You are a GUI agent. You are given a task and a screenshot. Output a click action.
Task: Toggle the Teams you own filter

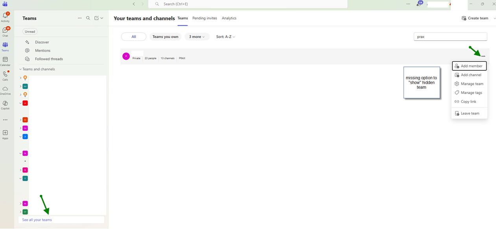tap(165, 37)
